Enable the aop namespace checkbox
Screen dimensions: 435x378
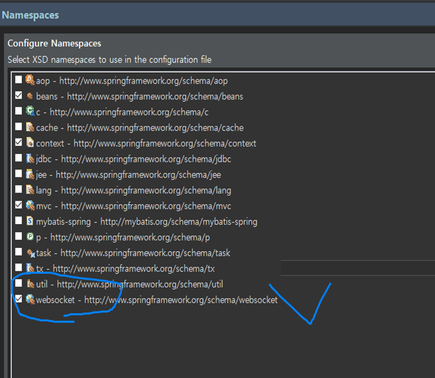[x=18, y=80]
